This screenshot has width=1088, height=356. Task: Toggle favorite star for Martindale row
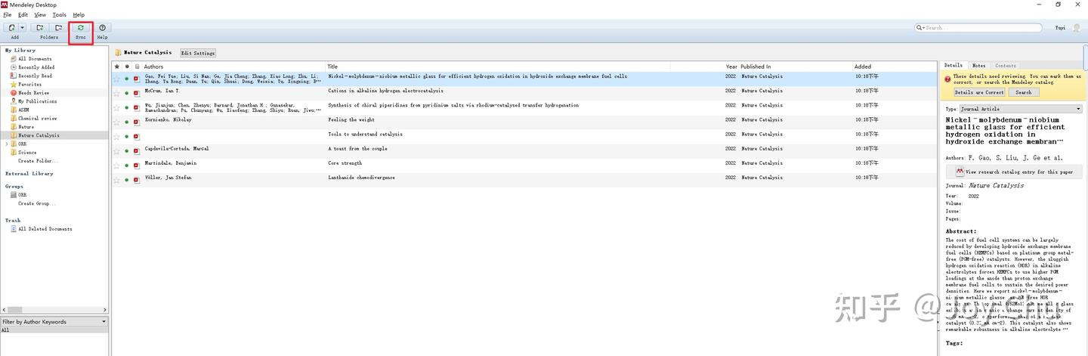click(x=116, y=166)
